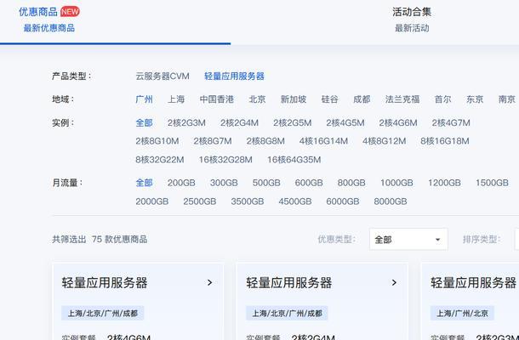Select 全部 in the 月流量 filter row
This screenshot has width=519, height=340.
point(145,183)
